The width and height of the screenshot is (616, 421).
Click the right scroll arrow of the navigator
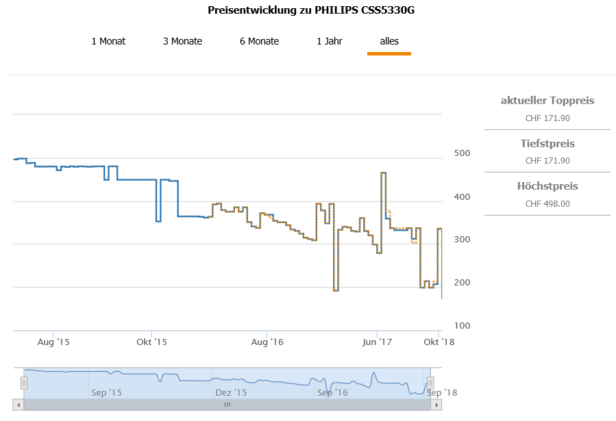(x=436, y=405)
